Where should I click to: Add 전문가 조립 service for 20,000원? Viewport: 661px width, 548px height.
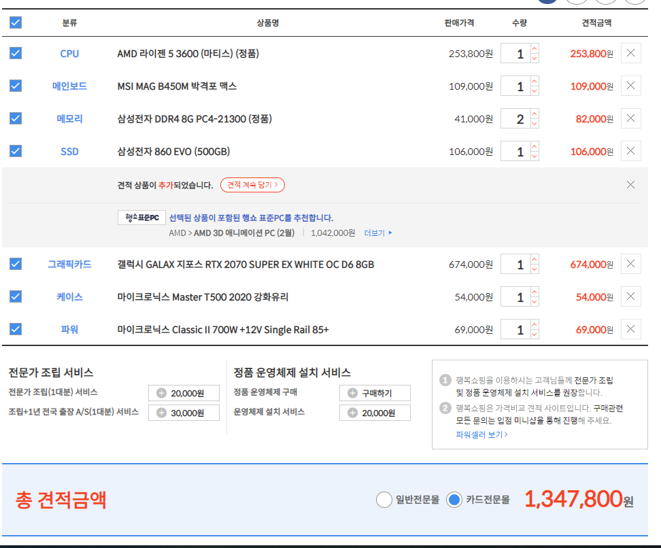point(184,393)
